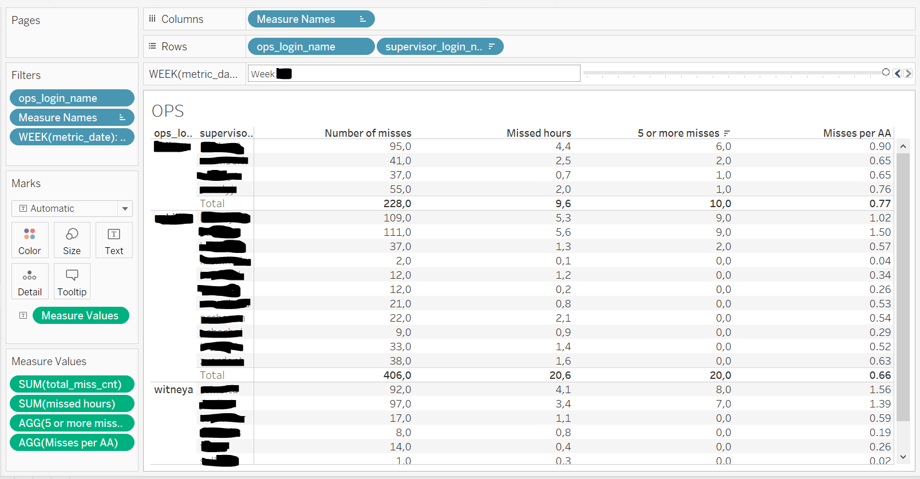Viewport: 920px width, 479px height.
Task: Click sort icon on Measure Names filter pill
Action: pos(122,117)
